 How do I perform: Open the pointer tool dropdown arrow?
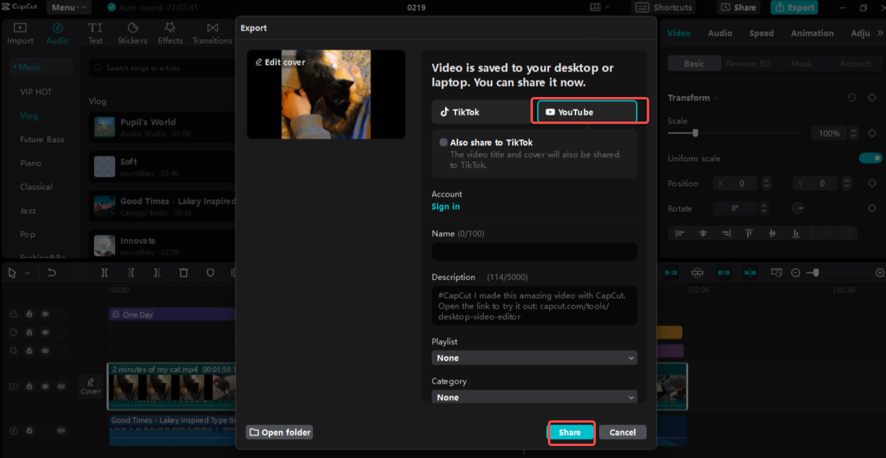point(28,274)
